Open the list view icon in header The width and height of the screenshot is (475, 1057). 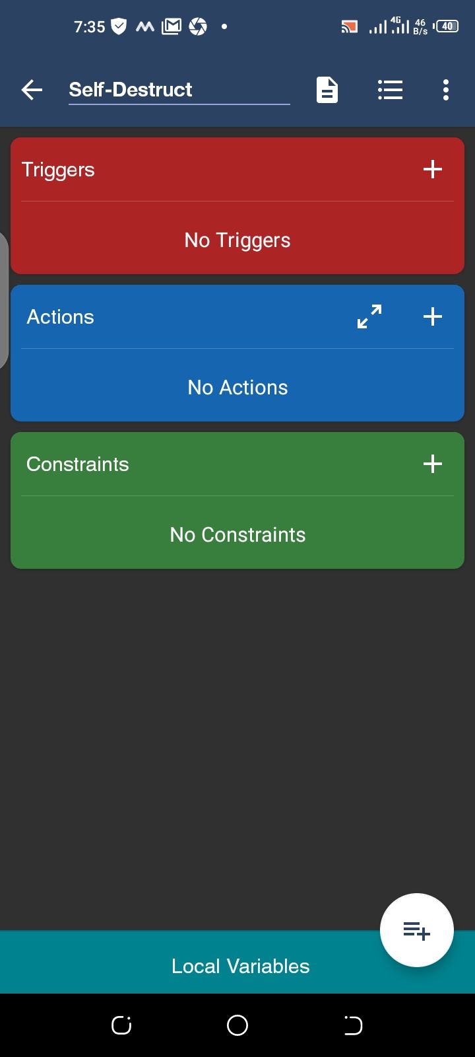pyautogui.click(x=390, y=90)
